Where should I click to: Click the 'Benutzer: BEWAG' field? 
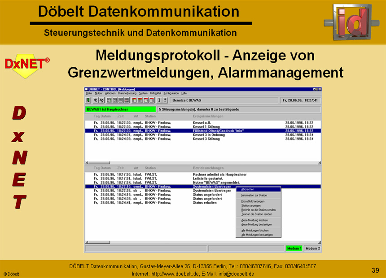[x=224, y=100]
